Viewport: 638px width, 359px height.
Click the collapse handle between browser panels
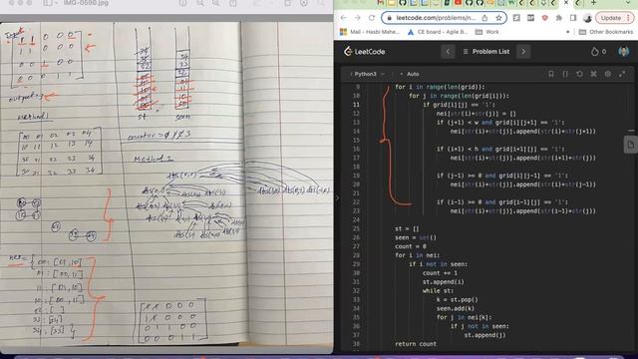click(337, 197)
